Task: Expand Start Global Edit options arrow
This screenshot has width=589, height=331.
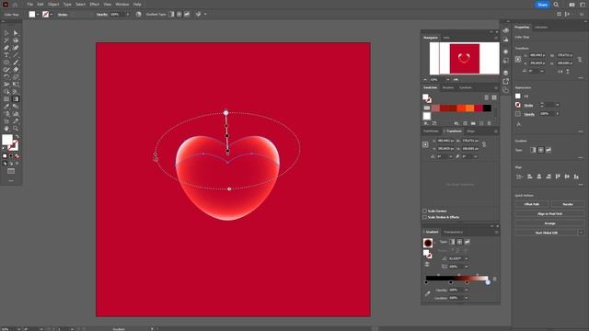Action: 581,233
